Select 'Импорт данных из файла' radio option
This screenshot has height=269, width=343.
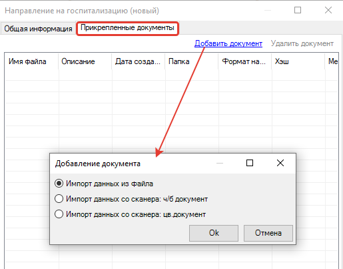[104, 184]
